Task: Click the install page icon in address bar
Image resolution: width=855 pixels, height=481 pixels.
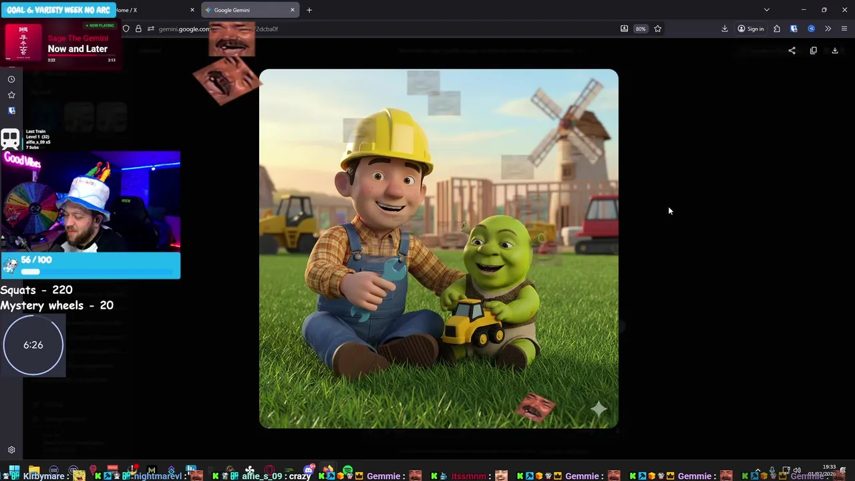Action: tap(624, 29)
